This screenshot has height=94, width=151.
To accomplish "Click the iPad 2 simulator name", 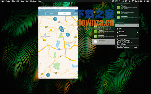I will point(121,28).
